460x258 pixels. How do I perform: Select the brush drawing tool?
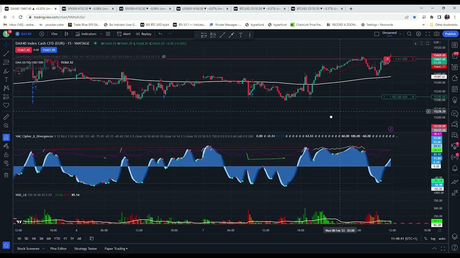pyautogui.click(x=6, y=71)
